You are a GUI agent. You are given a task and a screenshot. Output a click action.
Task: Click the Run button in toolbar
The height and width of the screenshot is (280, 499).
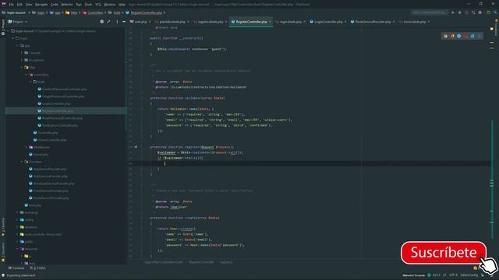tap(453, 12)
